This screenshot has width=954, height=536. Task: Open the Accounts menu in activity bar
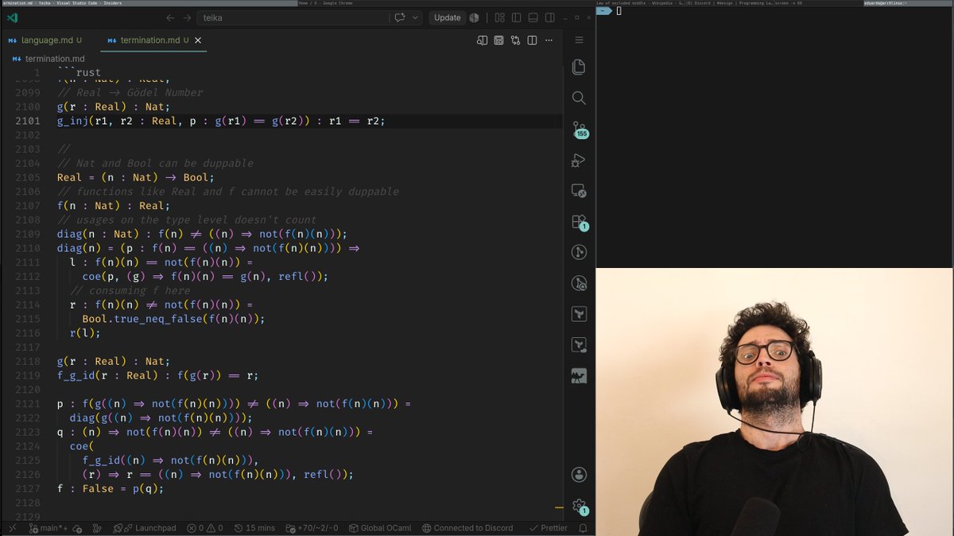[579, 475]
